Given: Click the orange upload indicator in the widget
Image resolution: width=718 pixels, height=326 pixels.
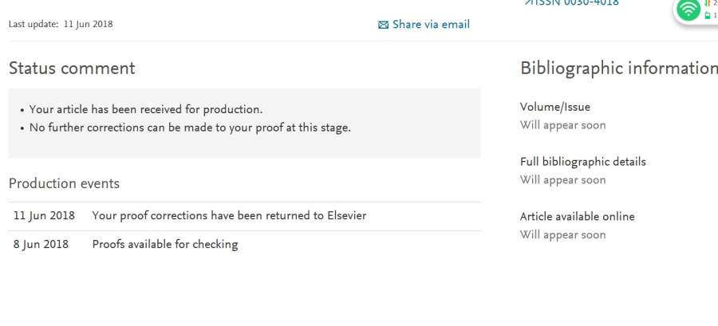Looking at the screenshot, I should (x=707, y=3).
